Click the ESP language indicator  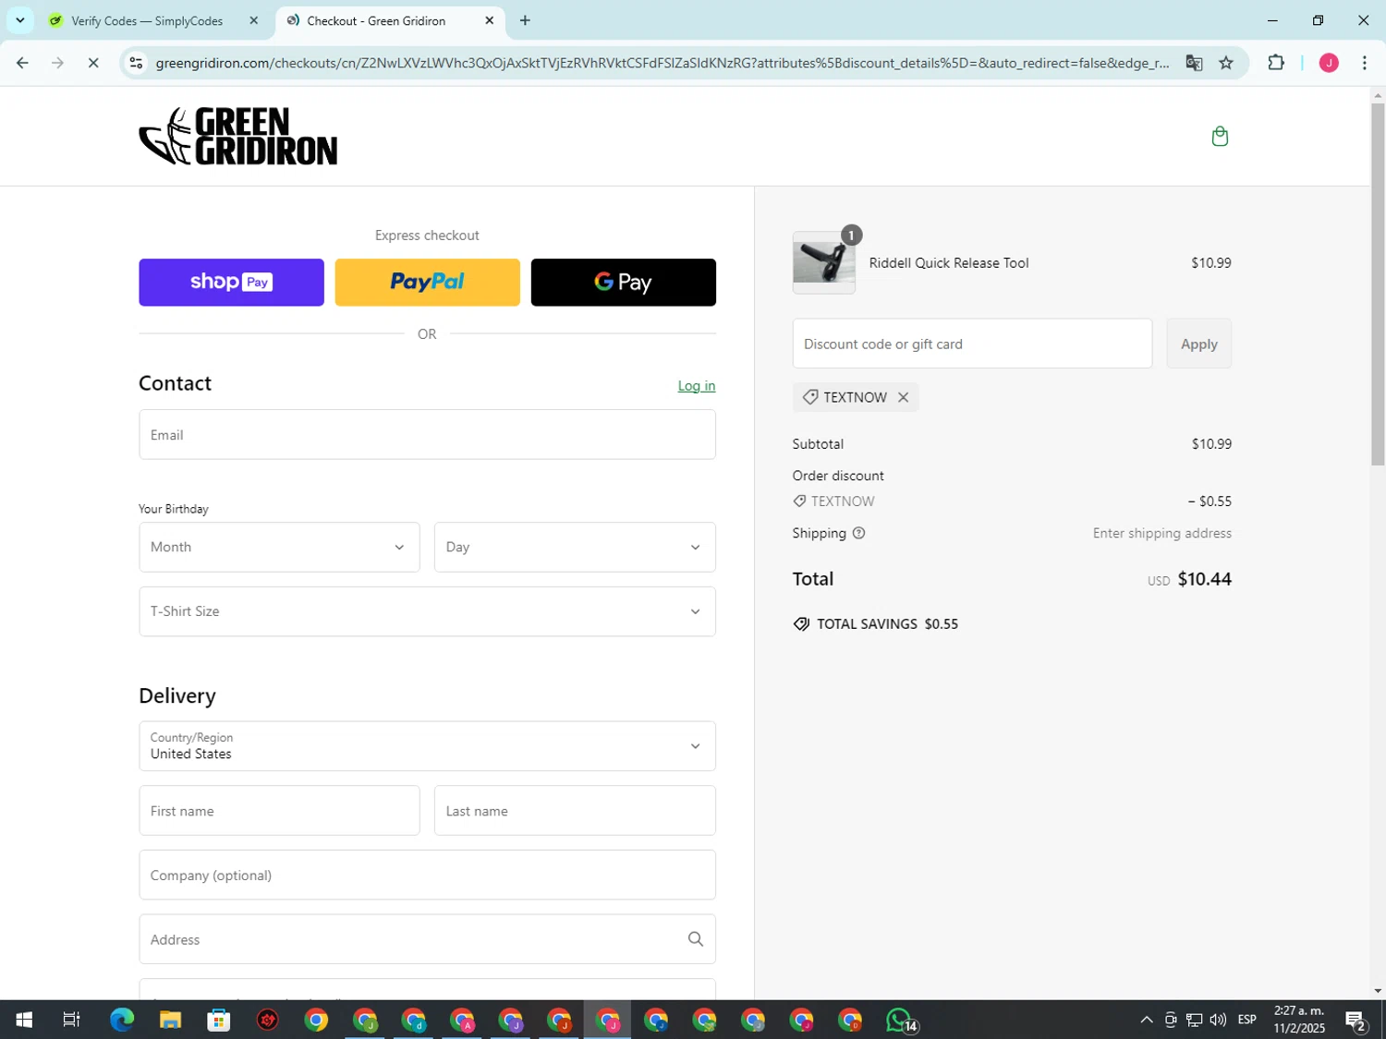pyautogui.click(x=1247, y=1020)
